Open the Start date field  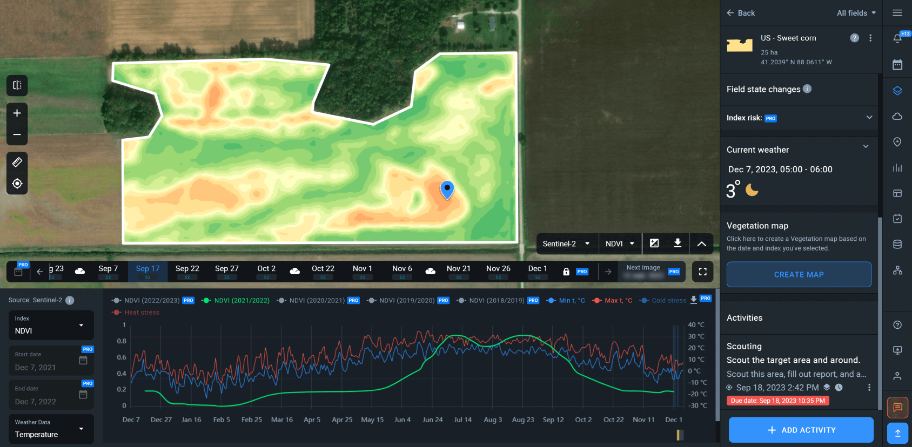click(x=51, y=361)
